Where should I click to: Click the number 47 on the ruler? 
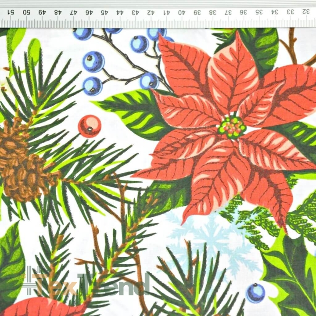pos(74,12)
